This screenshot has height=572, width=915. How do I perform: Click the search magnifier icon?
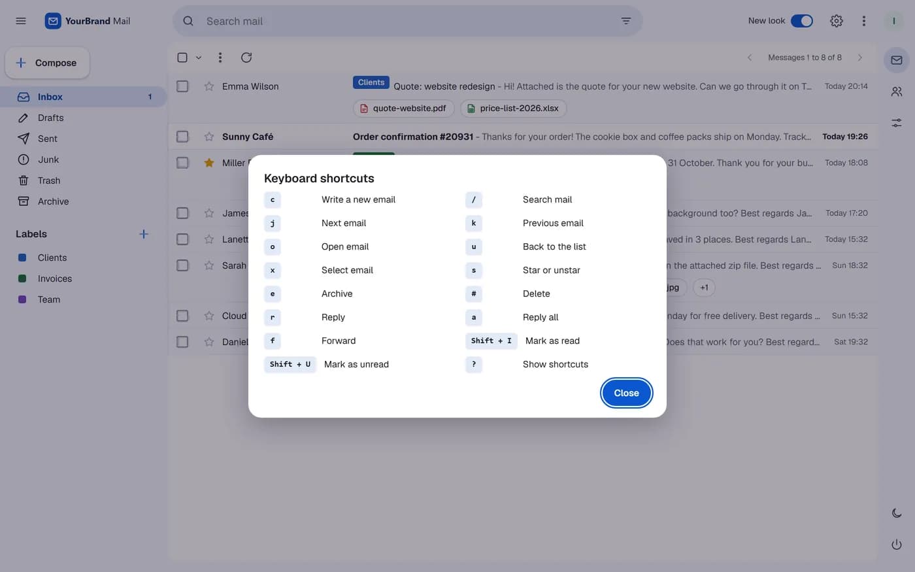188,21
